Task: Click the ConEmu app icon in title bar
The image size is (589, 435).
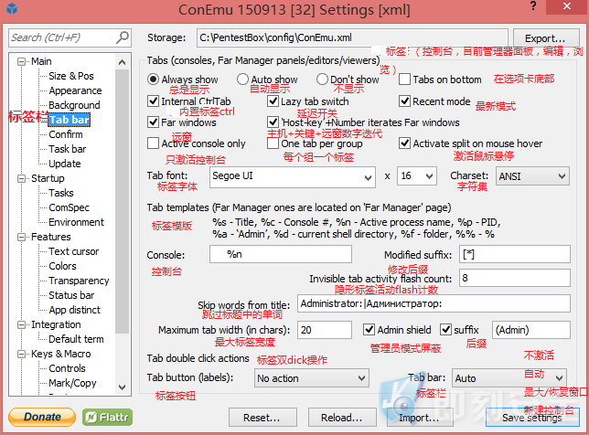Action: click(12, 8)
